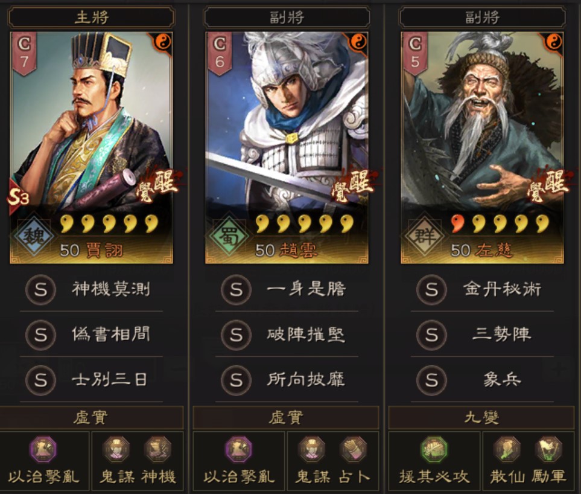Click the 蜀 faction badge on 趙雲's card
581x494 pixels.
pos(230,236)
